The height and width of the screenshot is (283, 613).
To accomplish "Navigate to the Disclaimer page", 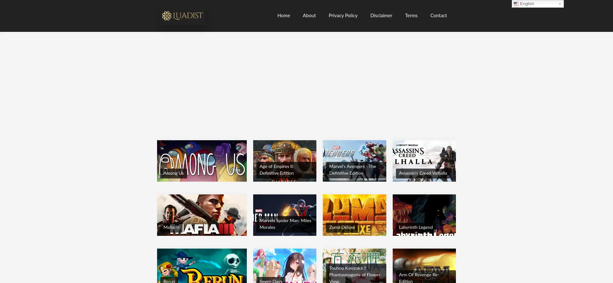I will [381, 16].
